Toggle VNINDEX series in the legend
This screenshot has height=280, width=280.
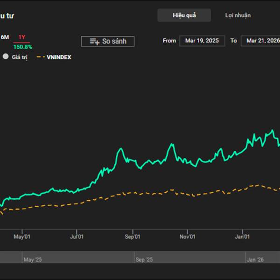pyautogui.click(x=59, y=57)
